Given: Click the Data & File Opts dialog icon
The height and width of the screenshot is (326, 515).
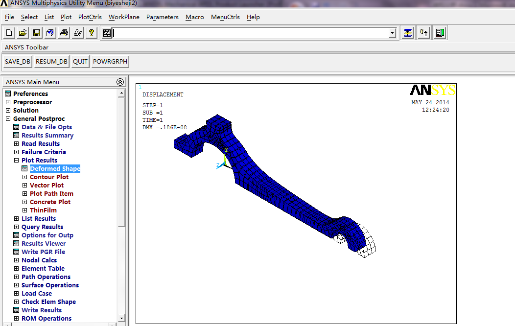Looking at the screenshot, I should 16,127.
